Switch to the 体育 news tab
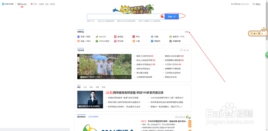The height and width of the screenshot is (131, 268). coord(97,87)
